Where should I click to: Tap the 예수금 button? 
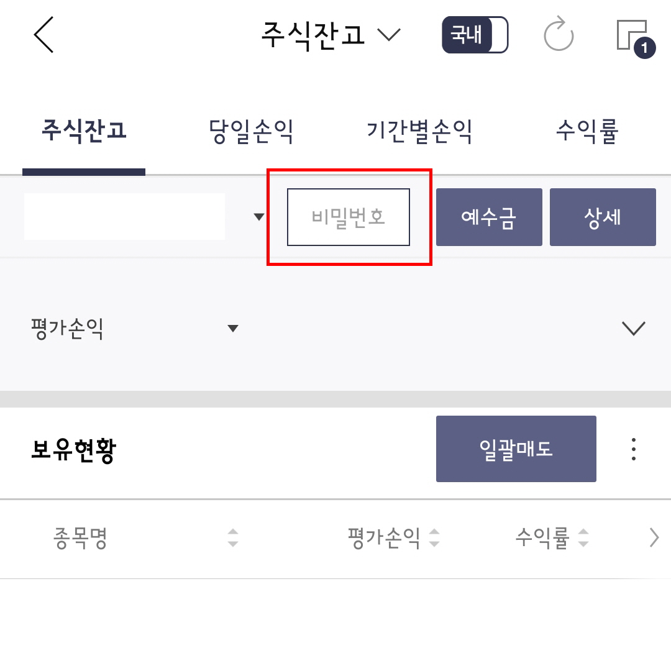(489, 217)
